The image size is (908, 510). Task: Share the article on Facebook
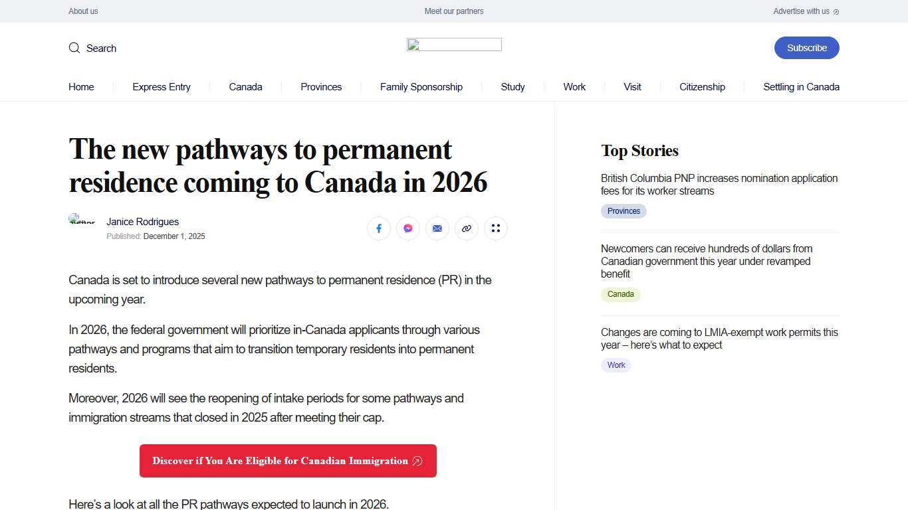click(379, 228)
